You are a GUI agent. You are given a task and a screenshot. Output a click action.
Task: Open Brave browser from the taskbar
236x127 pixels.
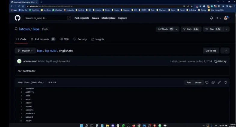point(155,125)
